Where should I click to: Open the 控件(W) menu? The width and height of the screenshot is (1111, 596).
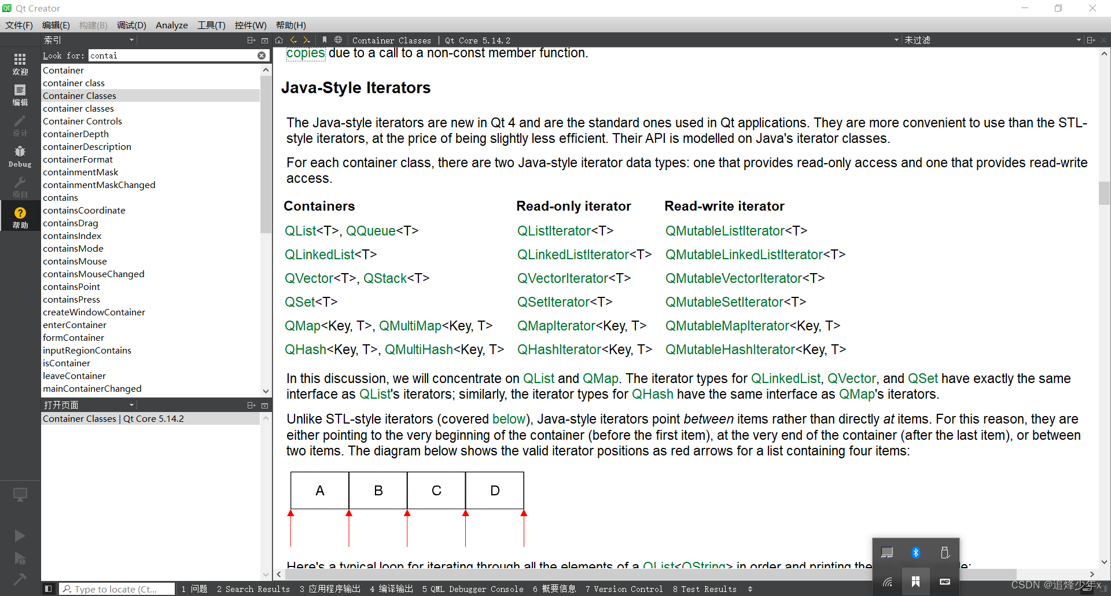point(251,25)
